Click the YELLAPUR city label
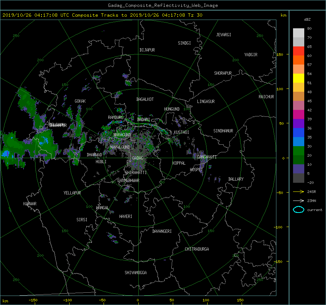The height and width of the screenshot is (305, 326). pos(72,193)
